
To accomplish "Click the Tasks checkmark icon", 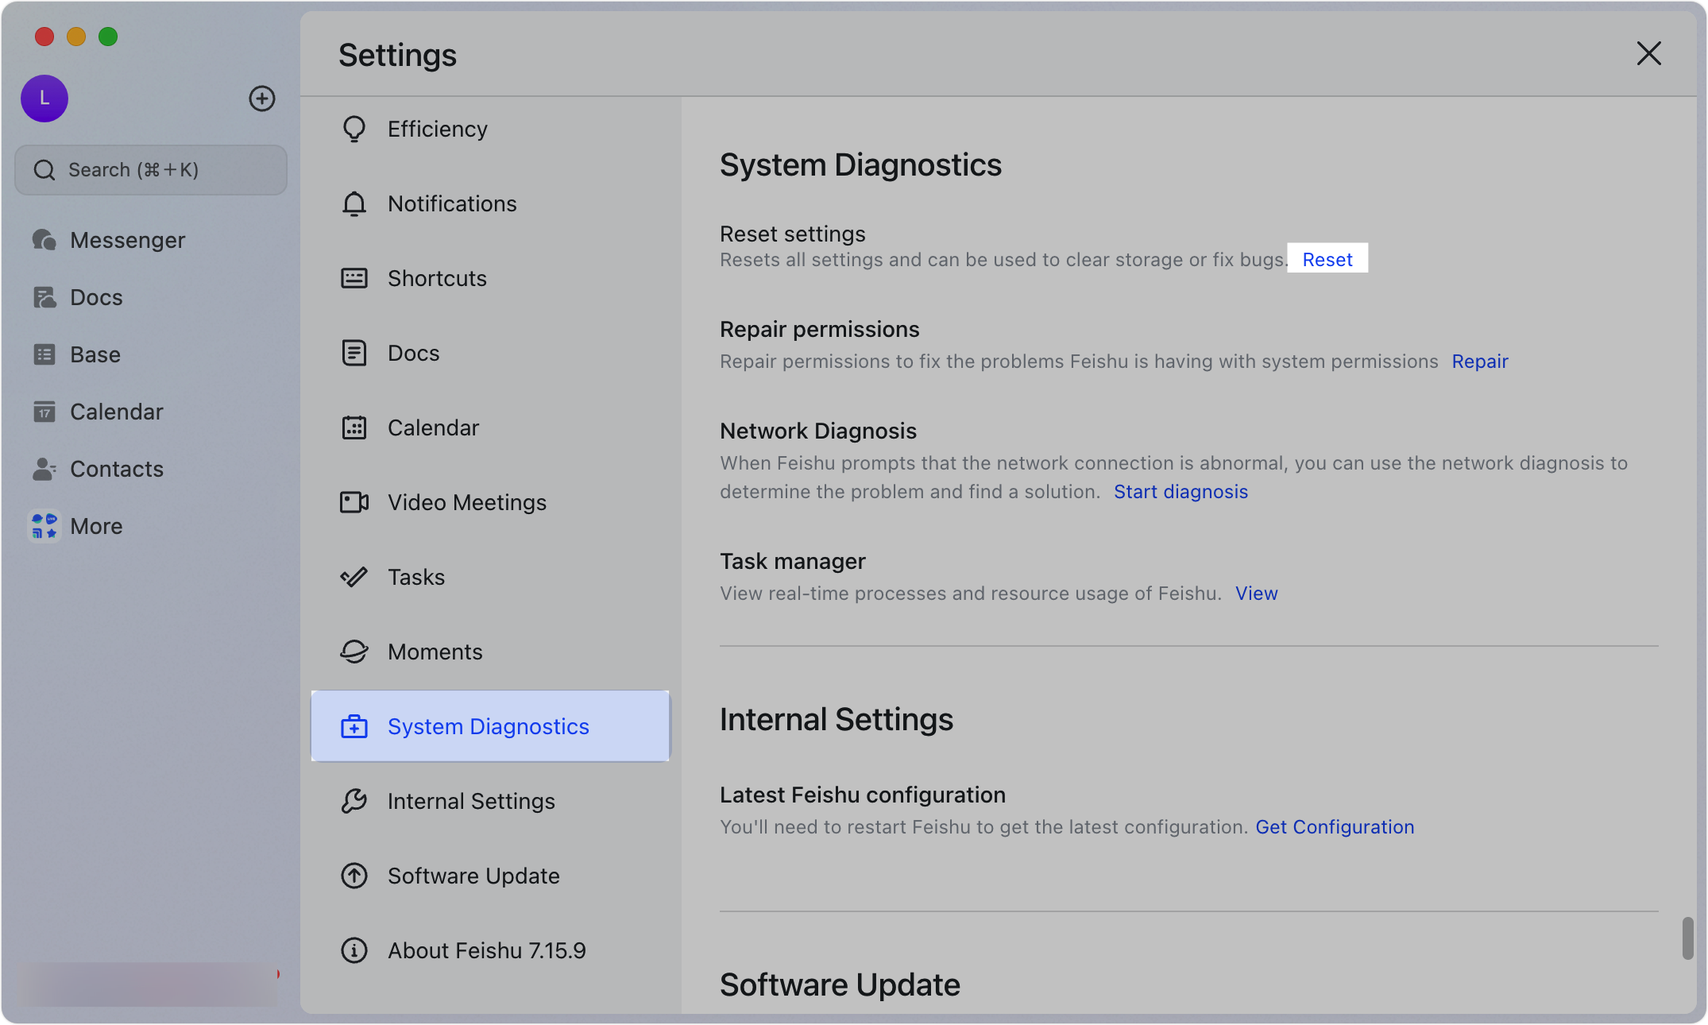I will tap(354, 577).
